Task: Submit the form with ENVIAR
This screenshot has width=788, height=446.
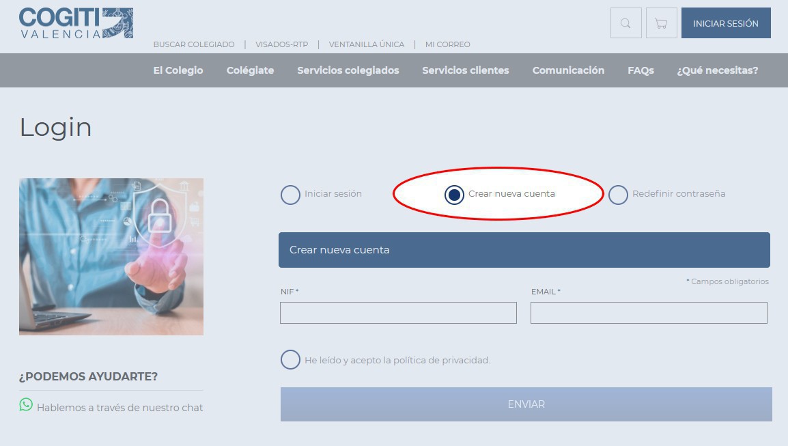Action: pyautogui.click(x=526, y=404)
